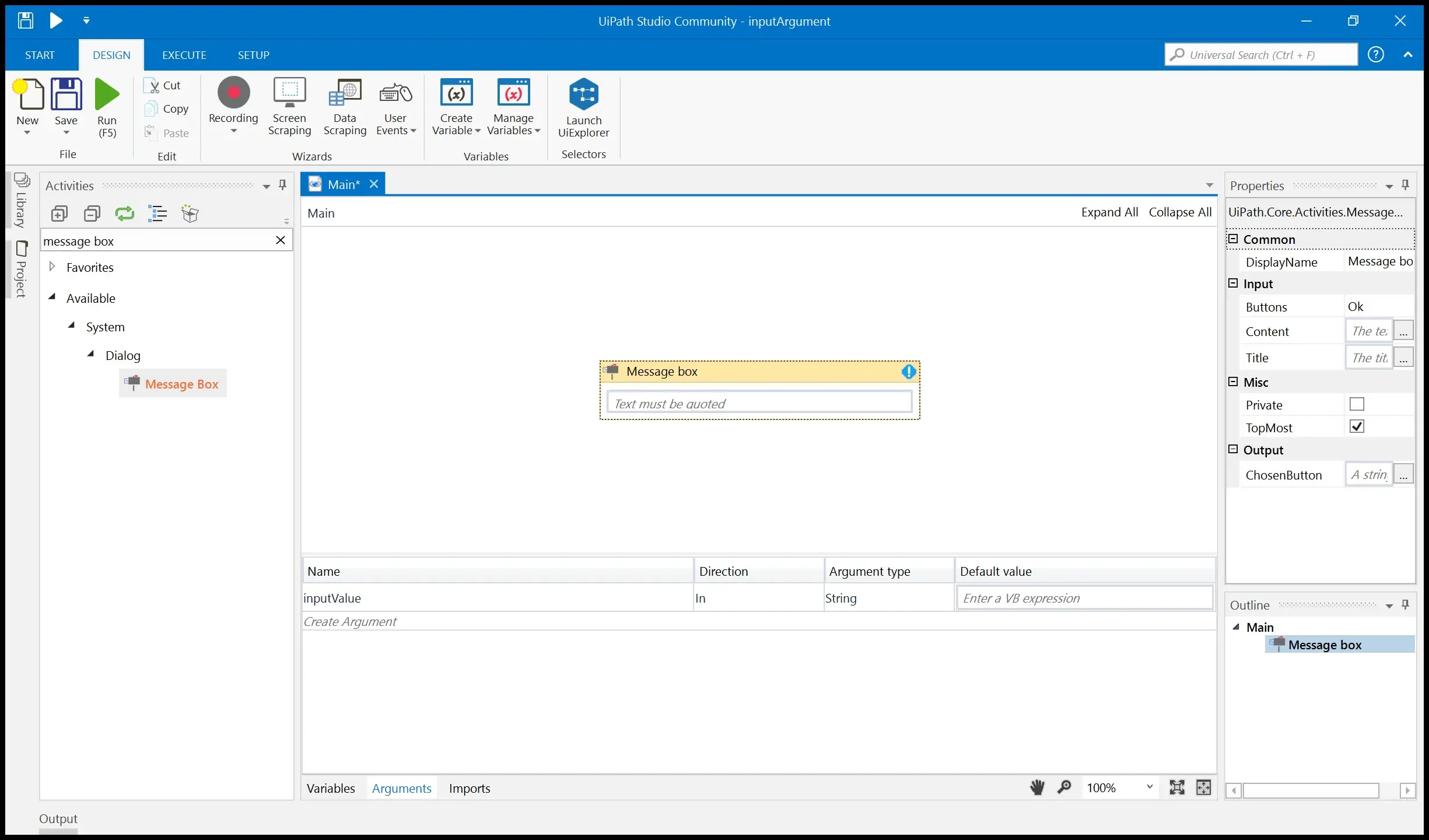Collapse the Misc property section

click(1233, 381)
